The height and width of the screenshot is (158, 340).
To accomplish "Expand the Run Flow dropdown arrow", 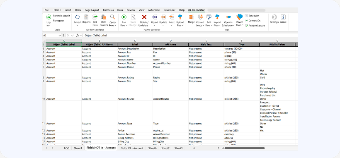I will tap(126, 26).
